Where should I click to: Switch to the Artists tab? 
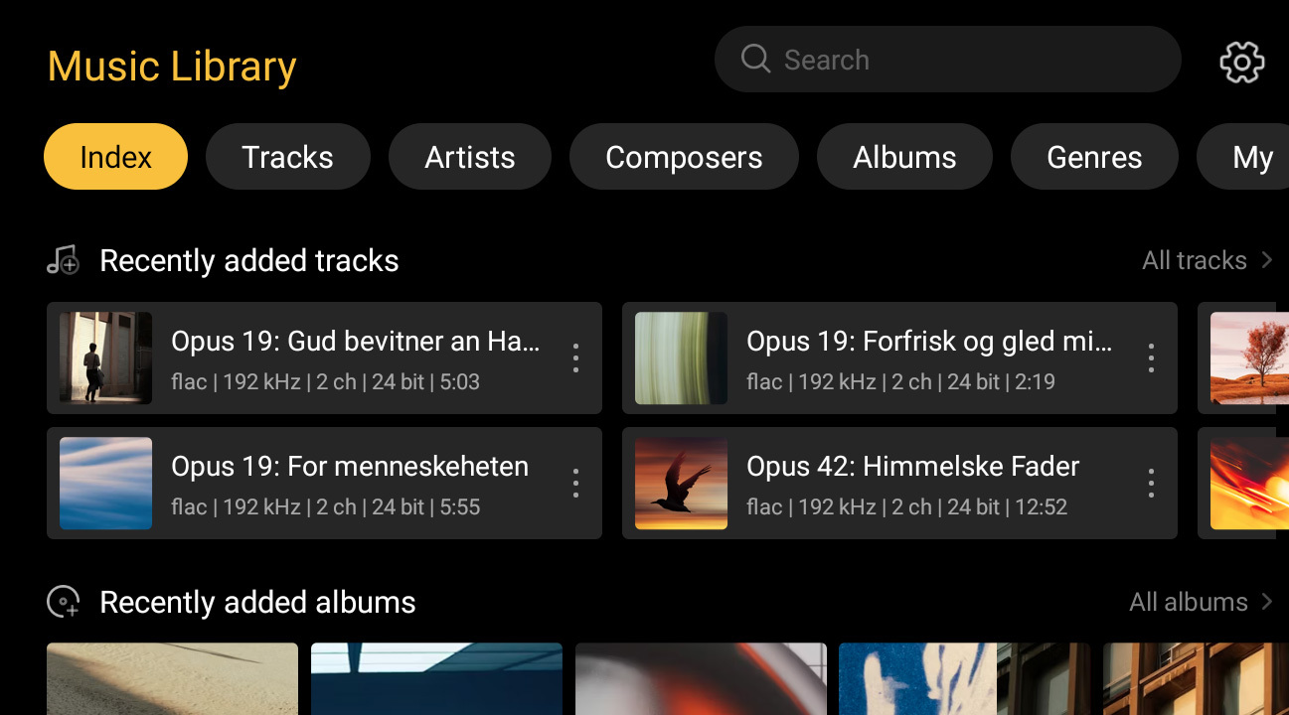click(469, 157)
